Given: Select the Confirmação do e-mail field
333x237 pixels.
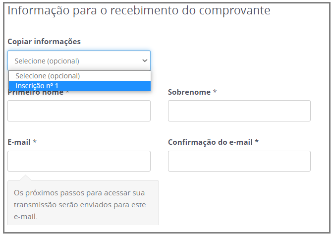Looking at the screenshot, I should (239, 161).
